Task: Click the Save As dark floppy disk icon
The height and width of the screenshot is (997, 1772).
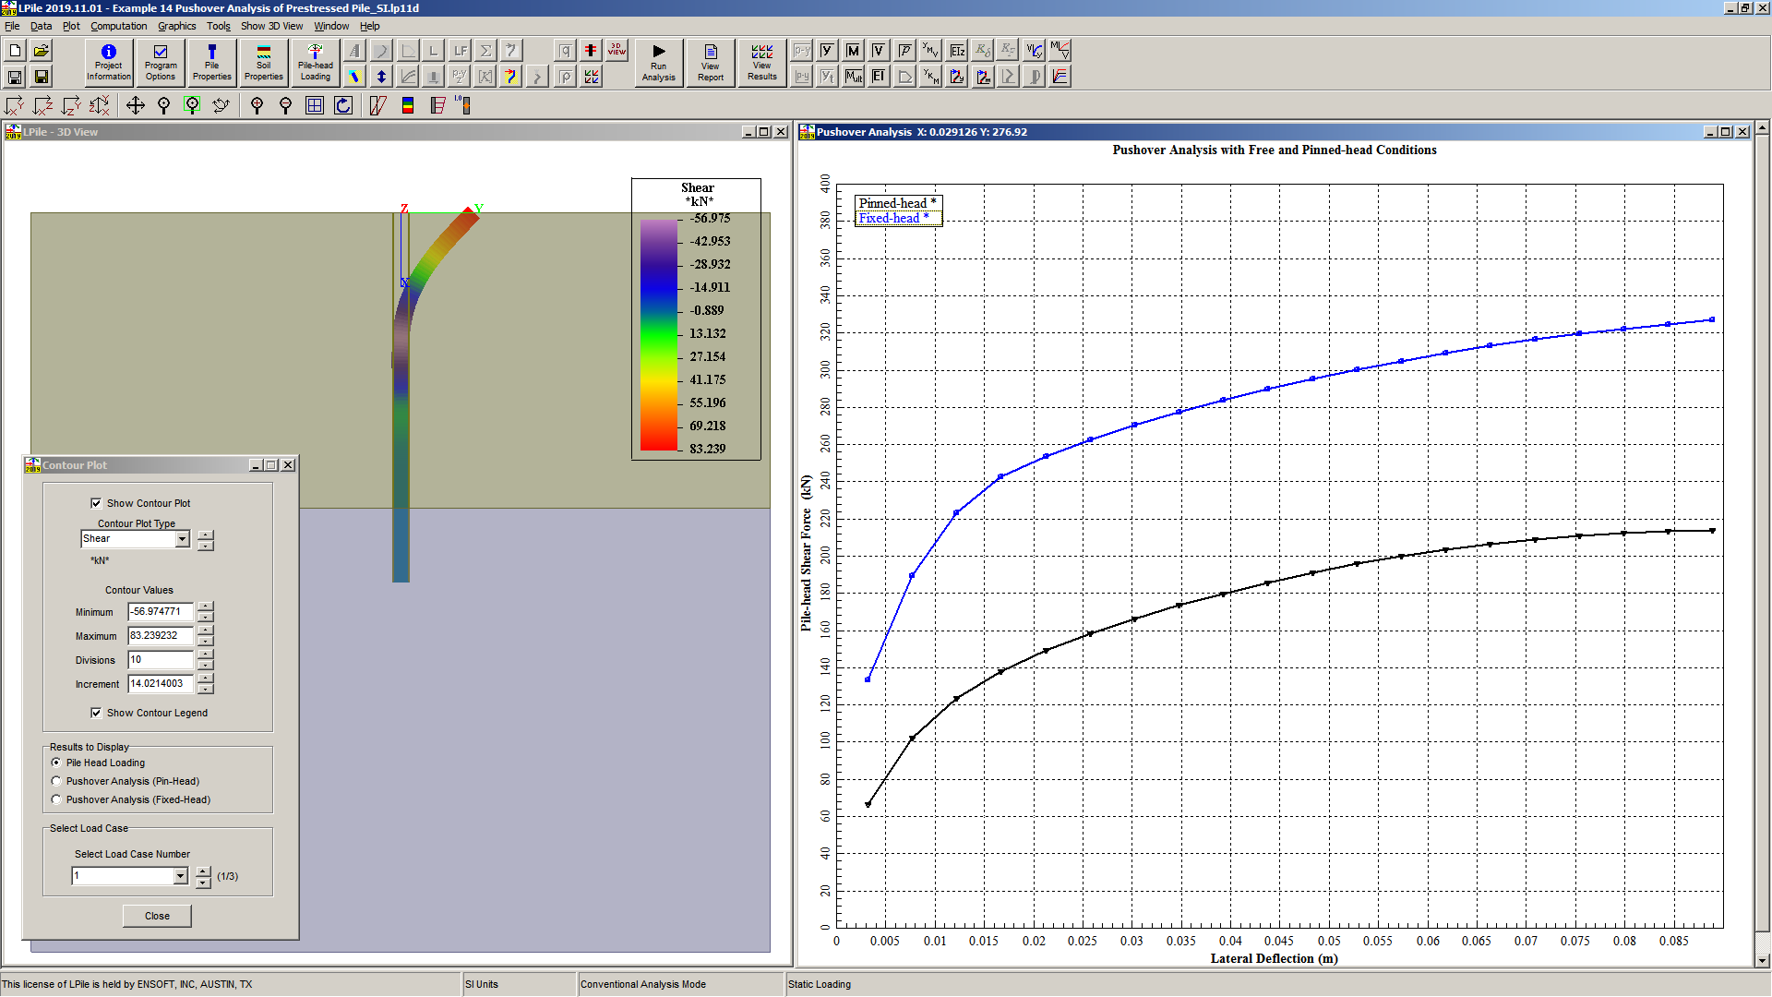Action: (41, 77)
